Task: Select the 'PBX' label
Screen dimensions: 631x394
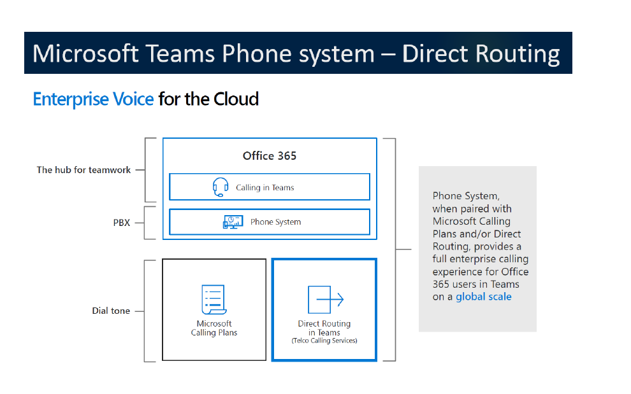Action: click(121, 223)
